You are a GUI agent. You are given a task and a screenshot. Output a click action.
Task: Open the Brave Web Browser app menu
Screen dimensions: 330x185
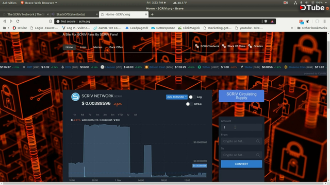[x=39, y=3]
